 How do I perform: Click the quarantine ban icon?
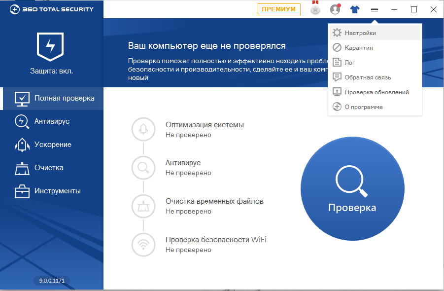(x=337, y=47)
